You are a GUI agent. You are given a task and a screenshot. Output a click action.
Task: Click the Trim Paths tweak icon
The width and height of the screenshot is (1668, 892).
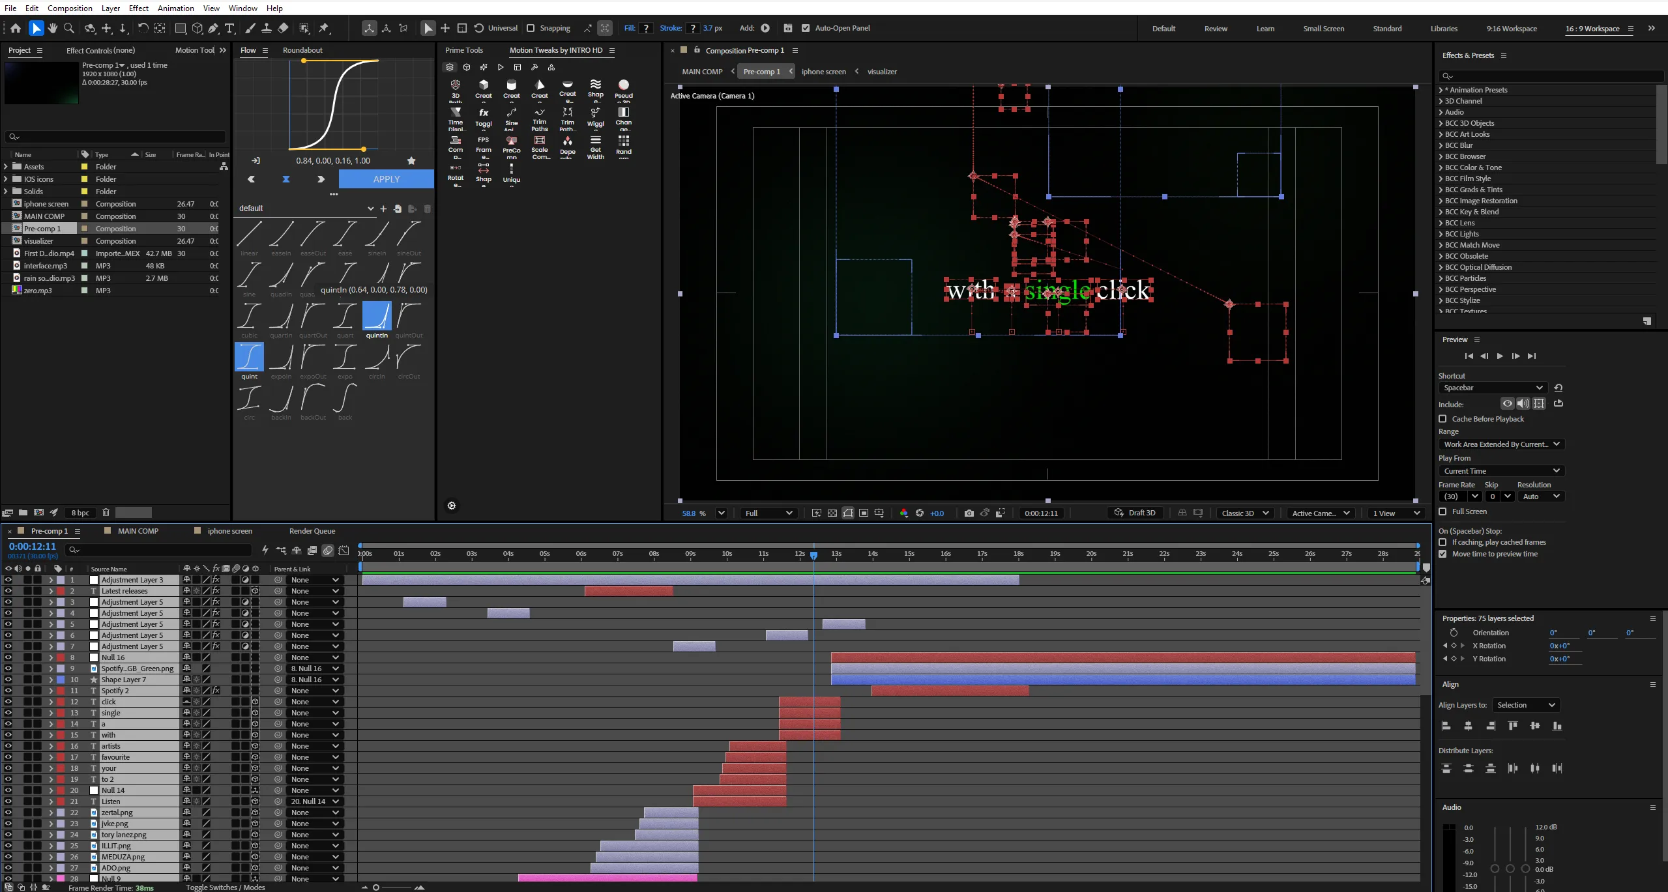click(540, 118)
